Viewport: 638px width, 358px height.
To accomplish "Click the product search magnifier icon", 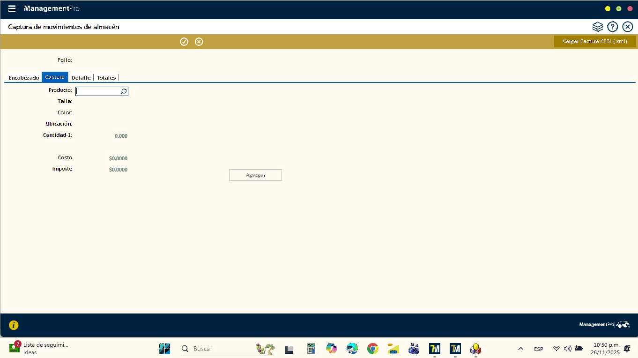I will point(124,91).
